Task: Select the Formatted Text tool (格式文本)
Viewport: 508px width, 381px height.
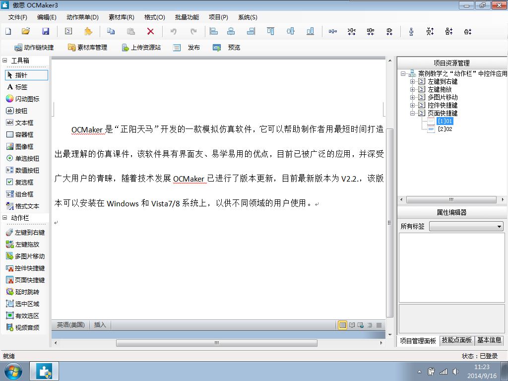Action: (23, 206)
